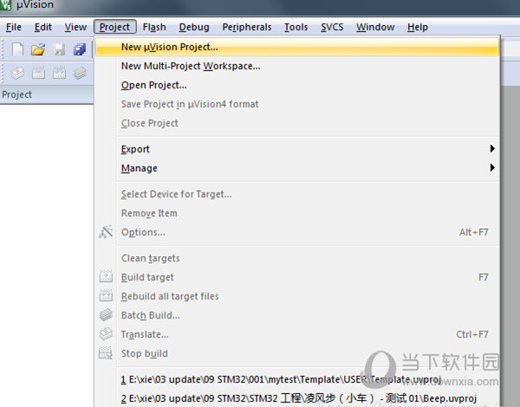Screen dimensions: 520x407
Task: Open the File menu
Action: 14,27
